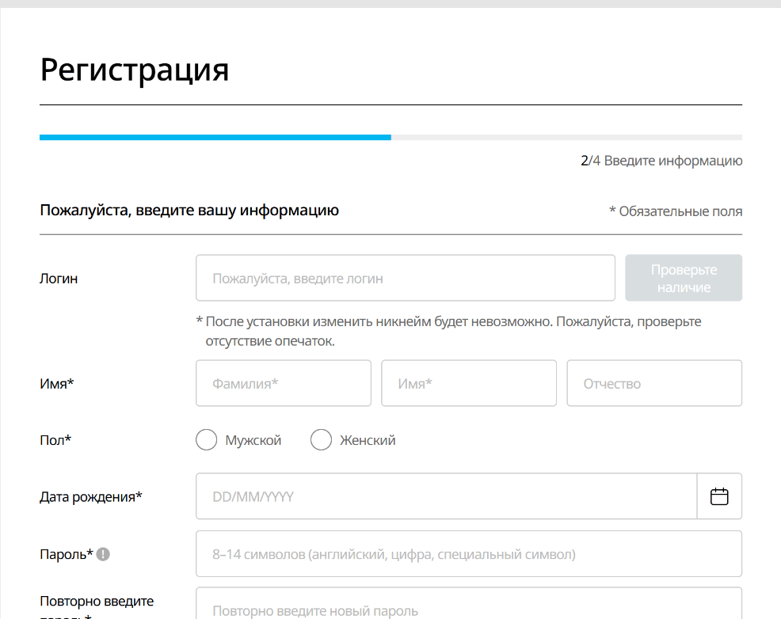Screen dimensions: 781x619
Task: Focus the Логин input field
Action: click(406, 278)
